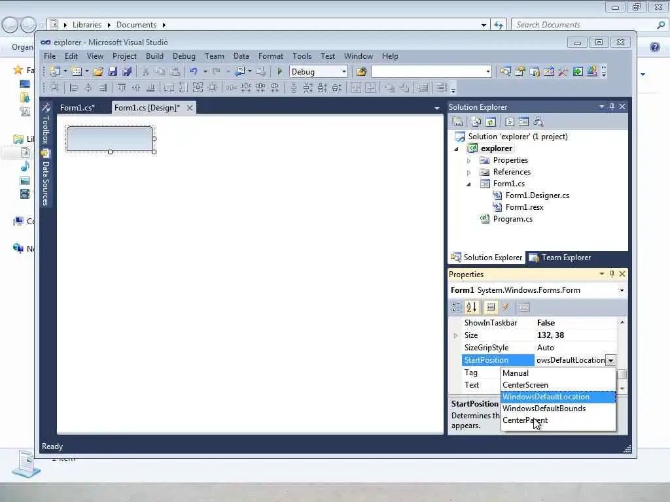Select Manual in the StartPosition list

[x=558, y=373]
